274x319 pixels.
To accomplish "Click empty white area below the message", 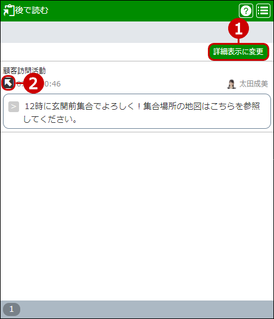I will pyautogui.click(x=137, y=216).
